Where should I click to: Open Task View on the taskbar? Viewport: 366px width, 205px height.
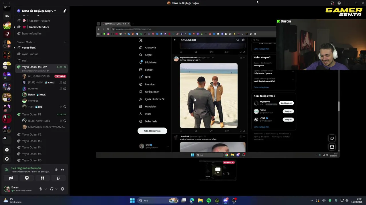184,200
